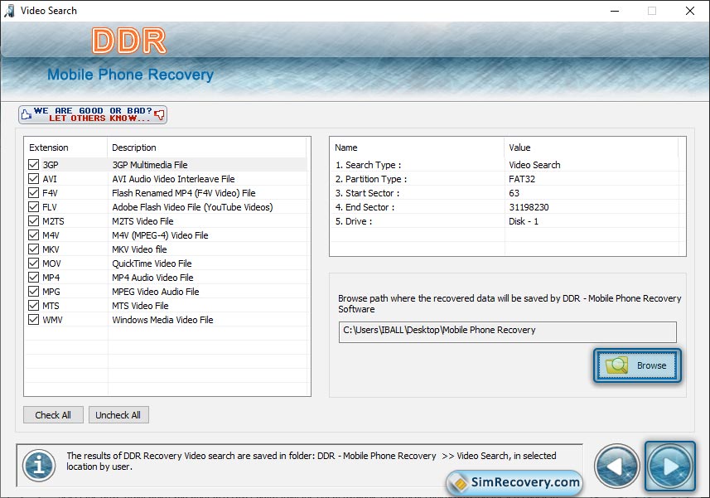Open 'We are good or bad?' feedback banner
Image resolution: width=710 pixels, height=498 pixels.
coord(93,114)
